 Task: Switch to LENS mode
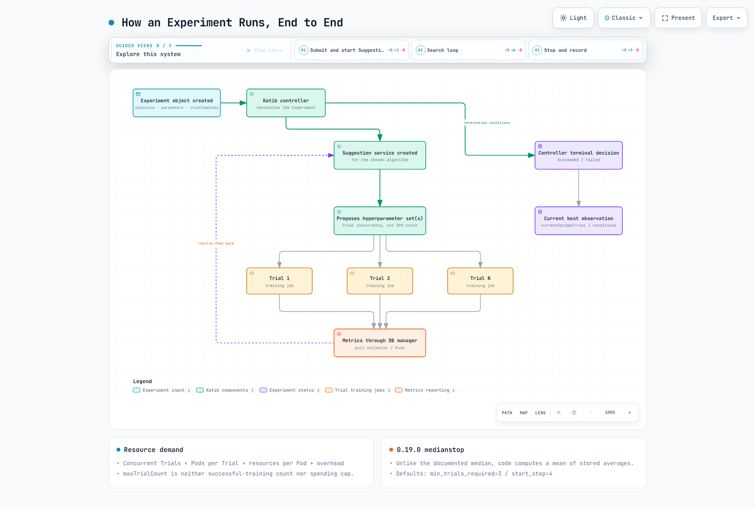coord(540,413)
